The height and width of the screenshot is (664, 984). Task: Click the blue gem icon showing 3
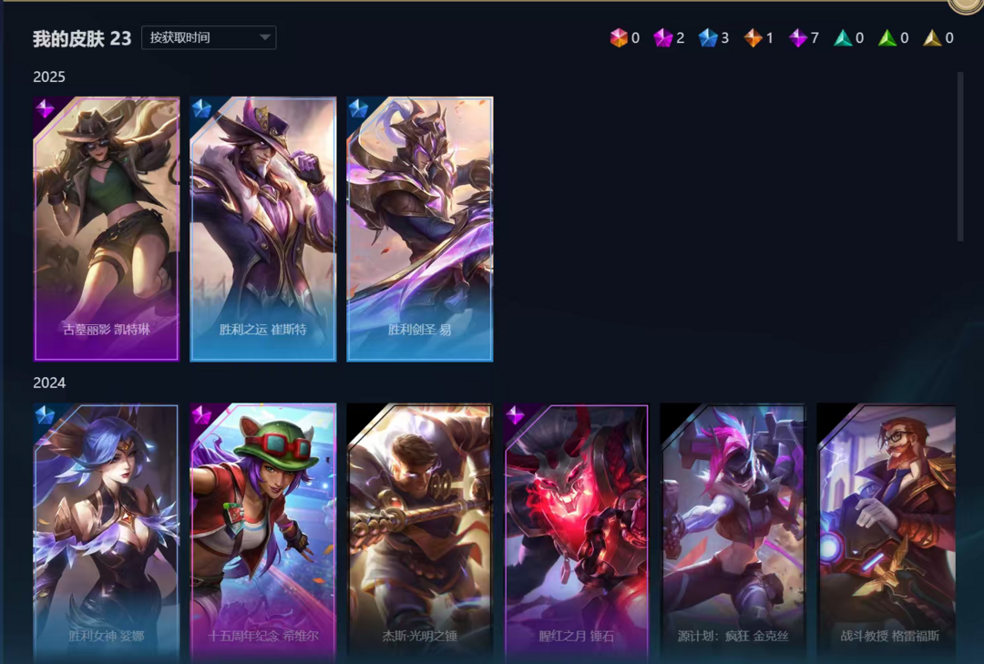[x=708, y=37]
